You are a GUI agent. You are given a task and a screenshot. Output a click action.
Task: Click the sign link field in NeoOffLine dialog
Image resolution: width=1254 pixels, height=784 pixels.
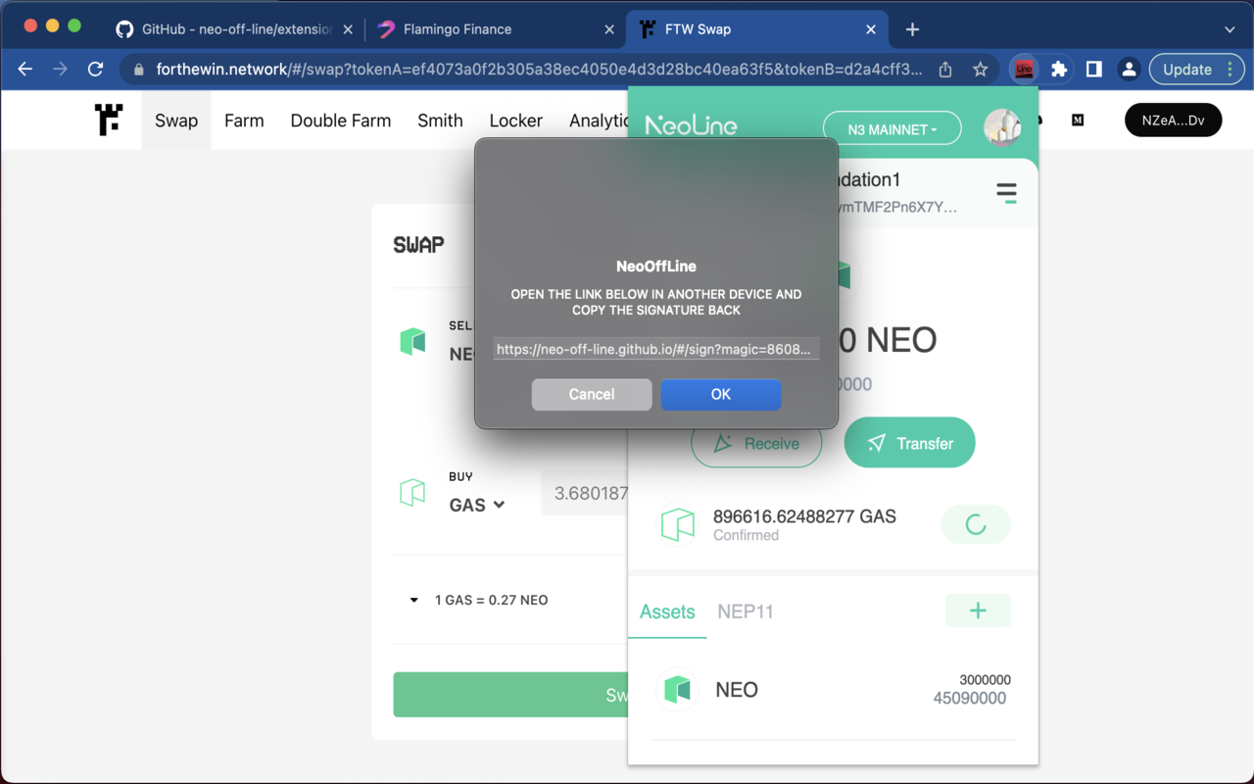[656, 349]
